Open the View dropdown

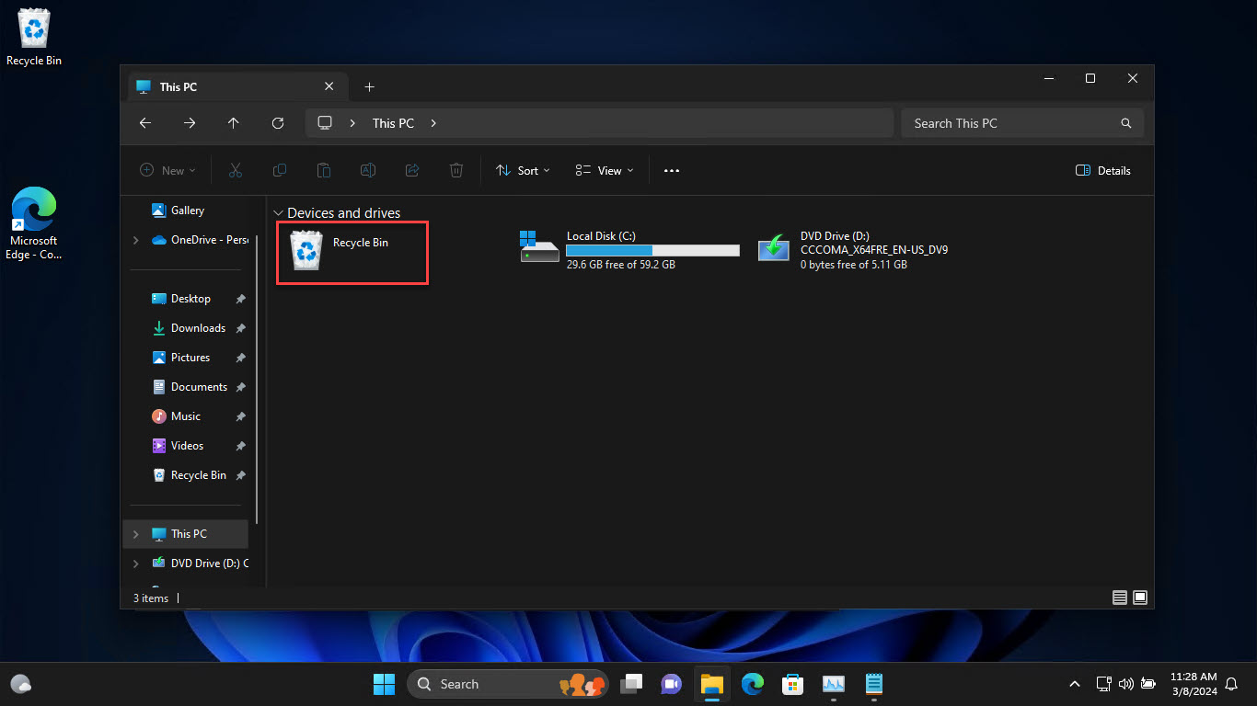pyautogui.click(x=603, y=170)
